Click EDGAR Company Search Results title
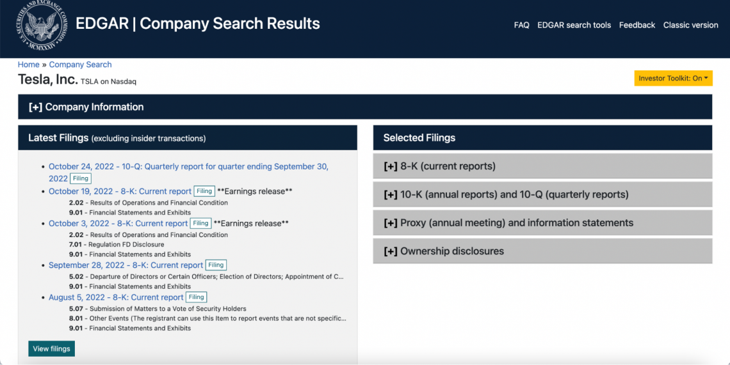Screen dimensions: 730x365 tap(198, 23)
